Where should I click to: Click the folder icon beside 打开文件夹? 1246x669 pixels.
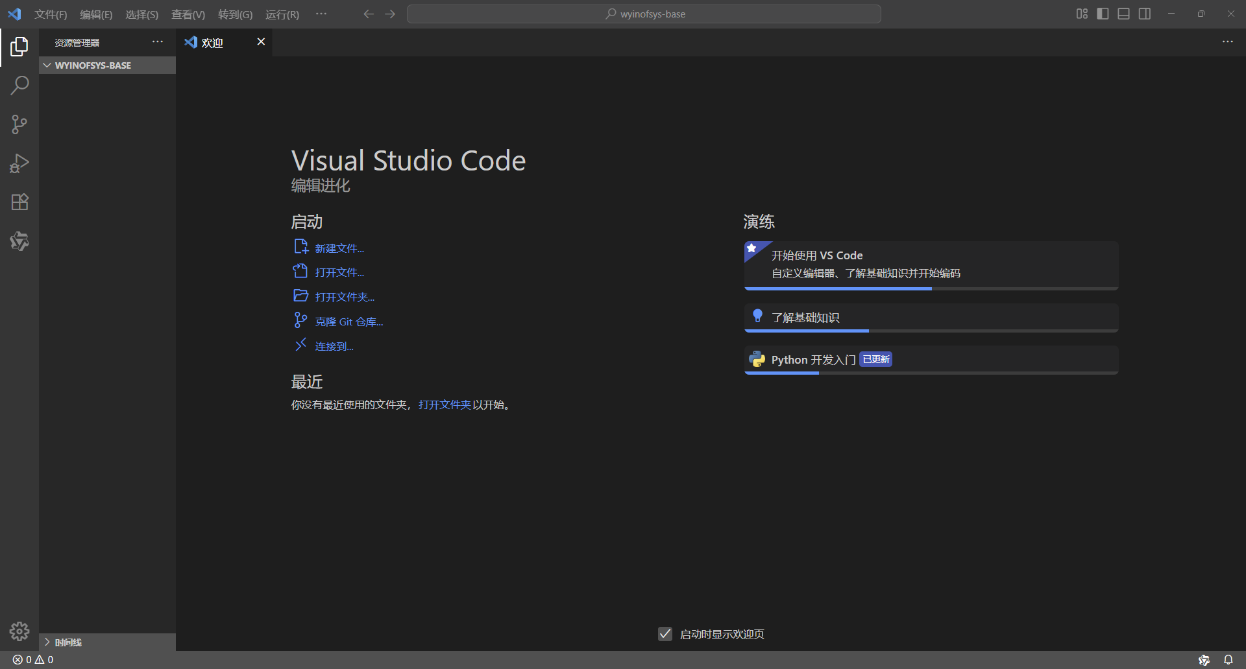[300, 296]
